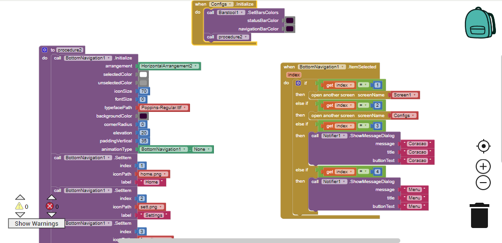Open animationType None dropdown
Image resolution: width=502 pixels, height=243 pixels.
(209, 149)
